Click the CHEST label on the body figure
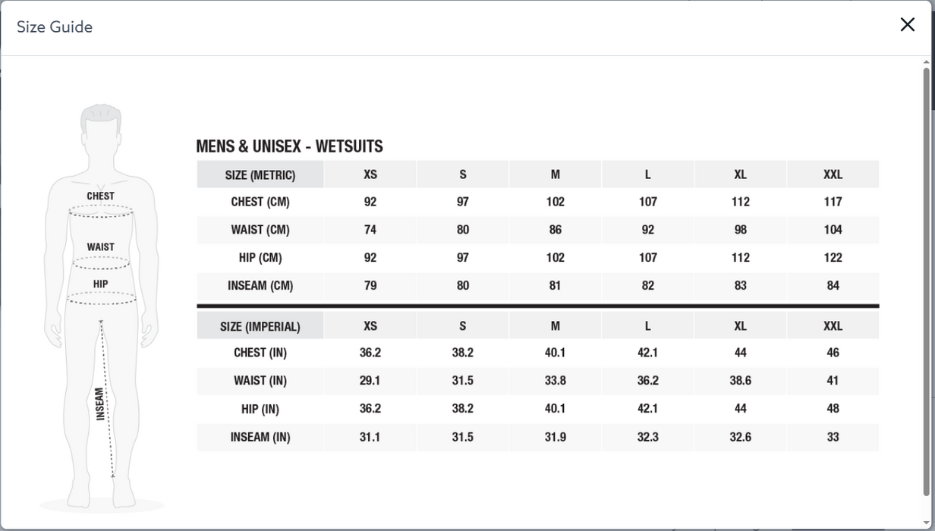935x531 pixels. pyautogui.click(x=100, y=196)
